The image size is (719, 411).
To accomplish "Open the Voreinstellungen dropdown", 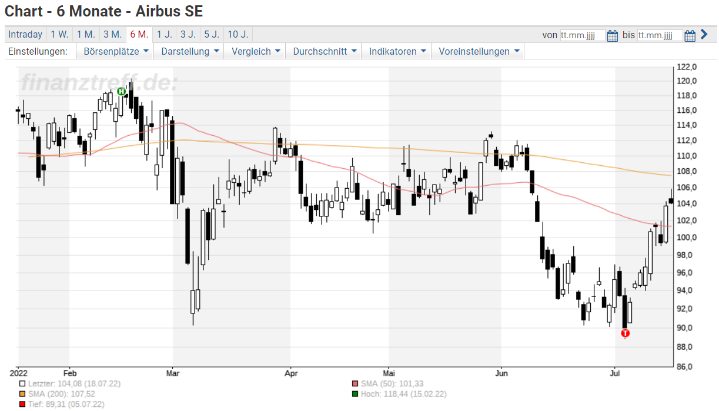I will 479,51.
